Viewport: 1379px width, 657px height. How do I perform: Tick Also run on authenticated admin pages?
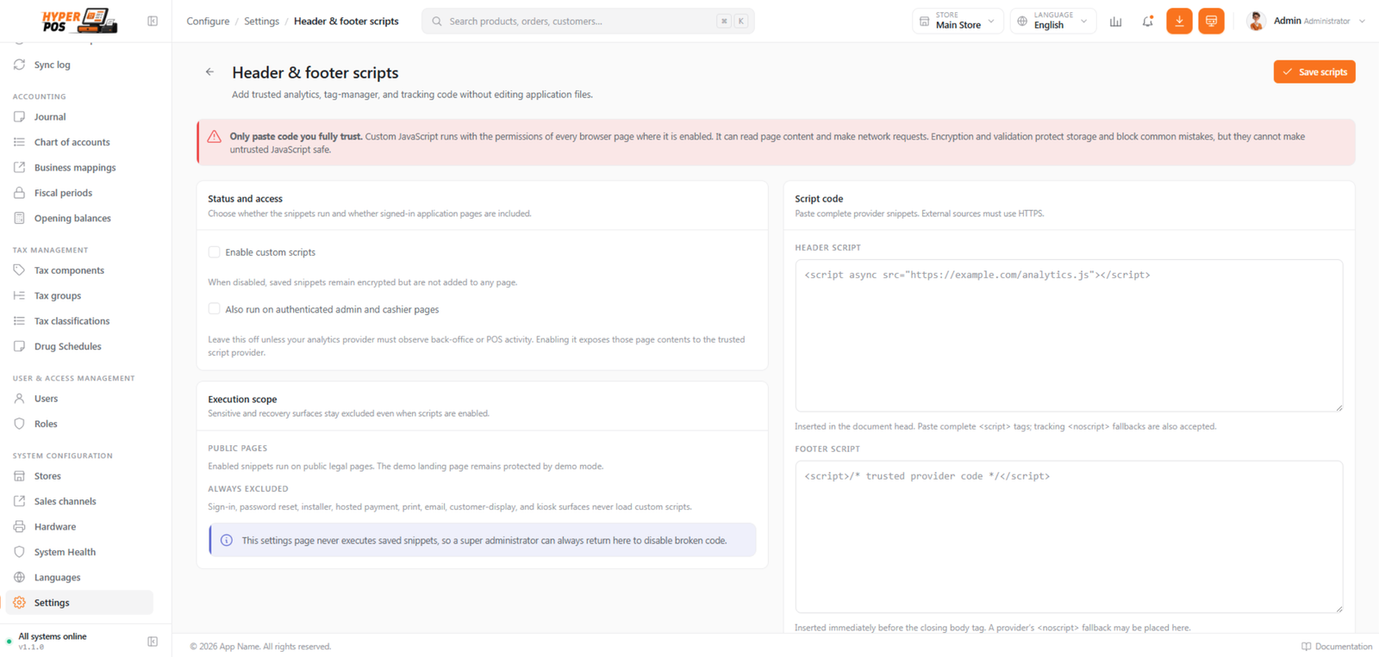pyautogui.click(x=214, y=309)
